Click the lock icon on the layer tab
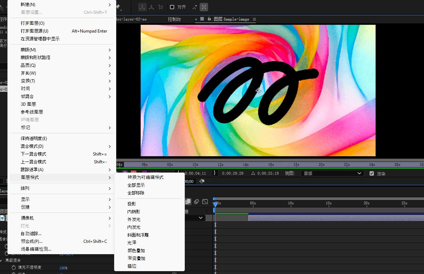The image size is (424, 274). 209,19
